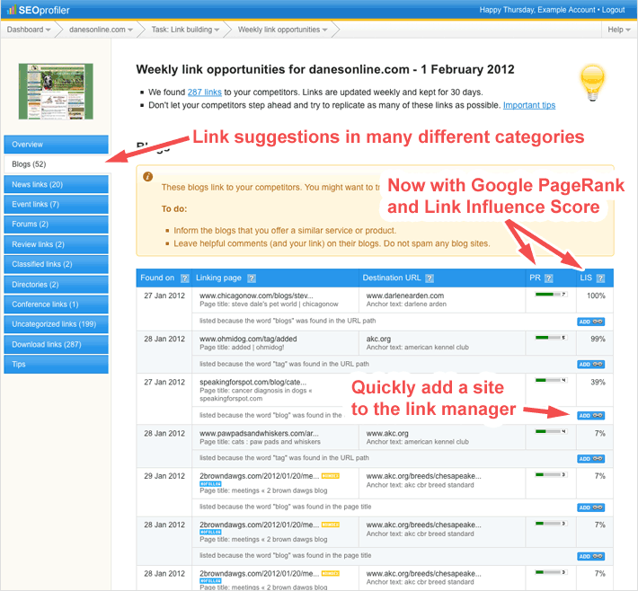The image size is (638, 591).
Task: Click Download links (287) button
Action: pos(56,345)
